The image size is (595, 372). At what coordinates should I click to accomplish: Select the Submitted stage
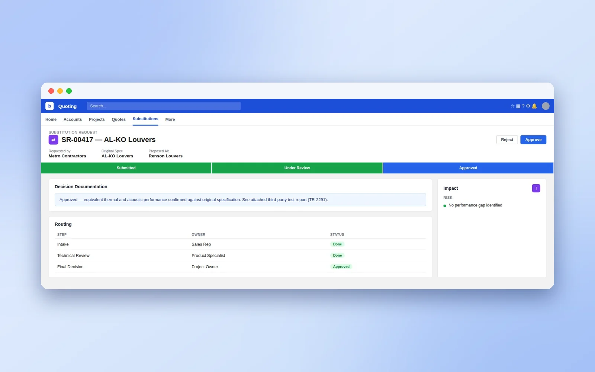click(126, 168)
